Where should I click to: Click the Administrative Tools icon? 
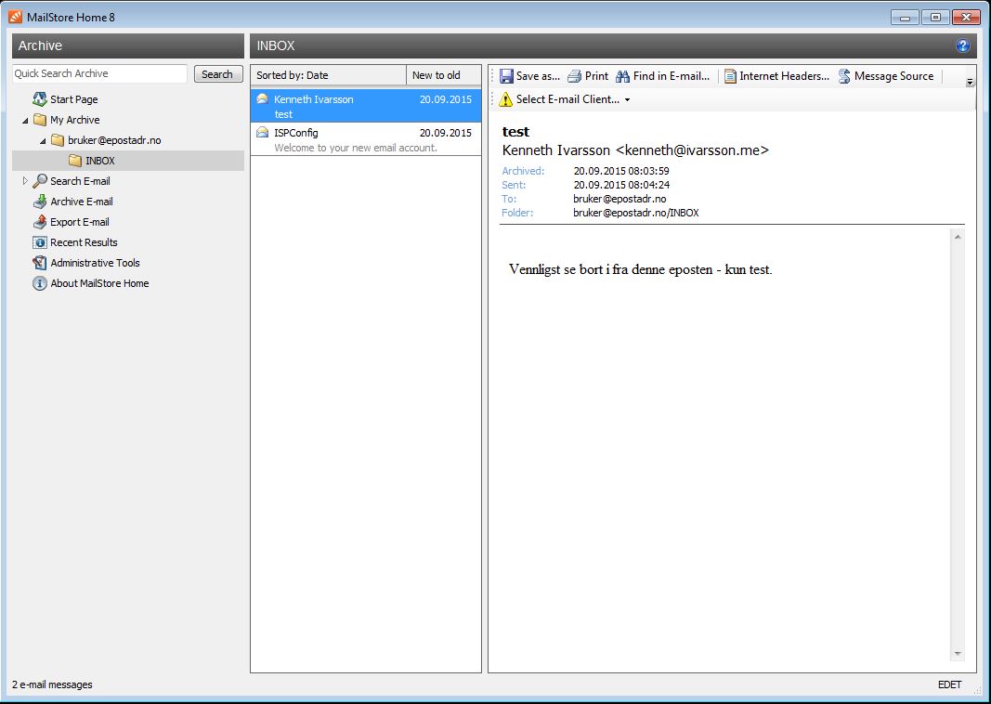click(x=40, y=263)
